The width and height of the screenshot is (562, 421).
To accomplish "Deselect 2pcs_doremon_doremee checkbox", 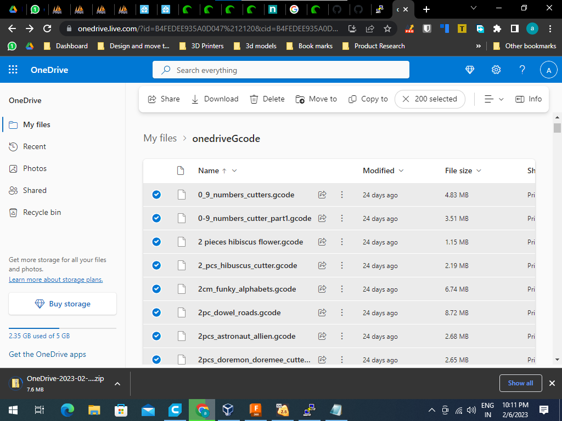I will point(156,360).
